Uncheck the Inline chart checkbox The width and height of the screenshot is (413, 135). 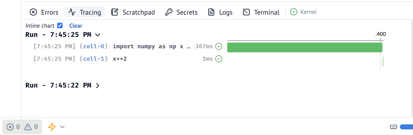point(60,26)
